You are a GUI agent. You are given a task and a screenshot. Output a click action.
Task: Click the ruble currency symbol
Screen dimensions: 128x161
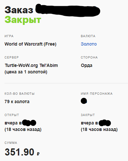(38, 154)
